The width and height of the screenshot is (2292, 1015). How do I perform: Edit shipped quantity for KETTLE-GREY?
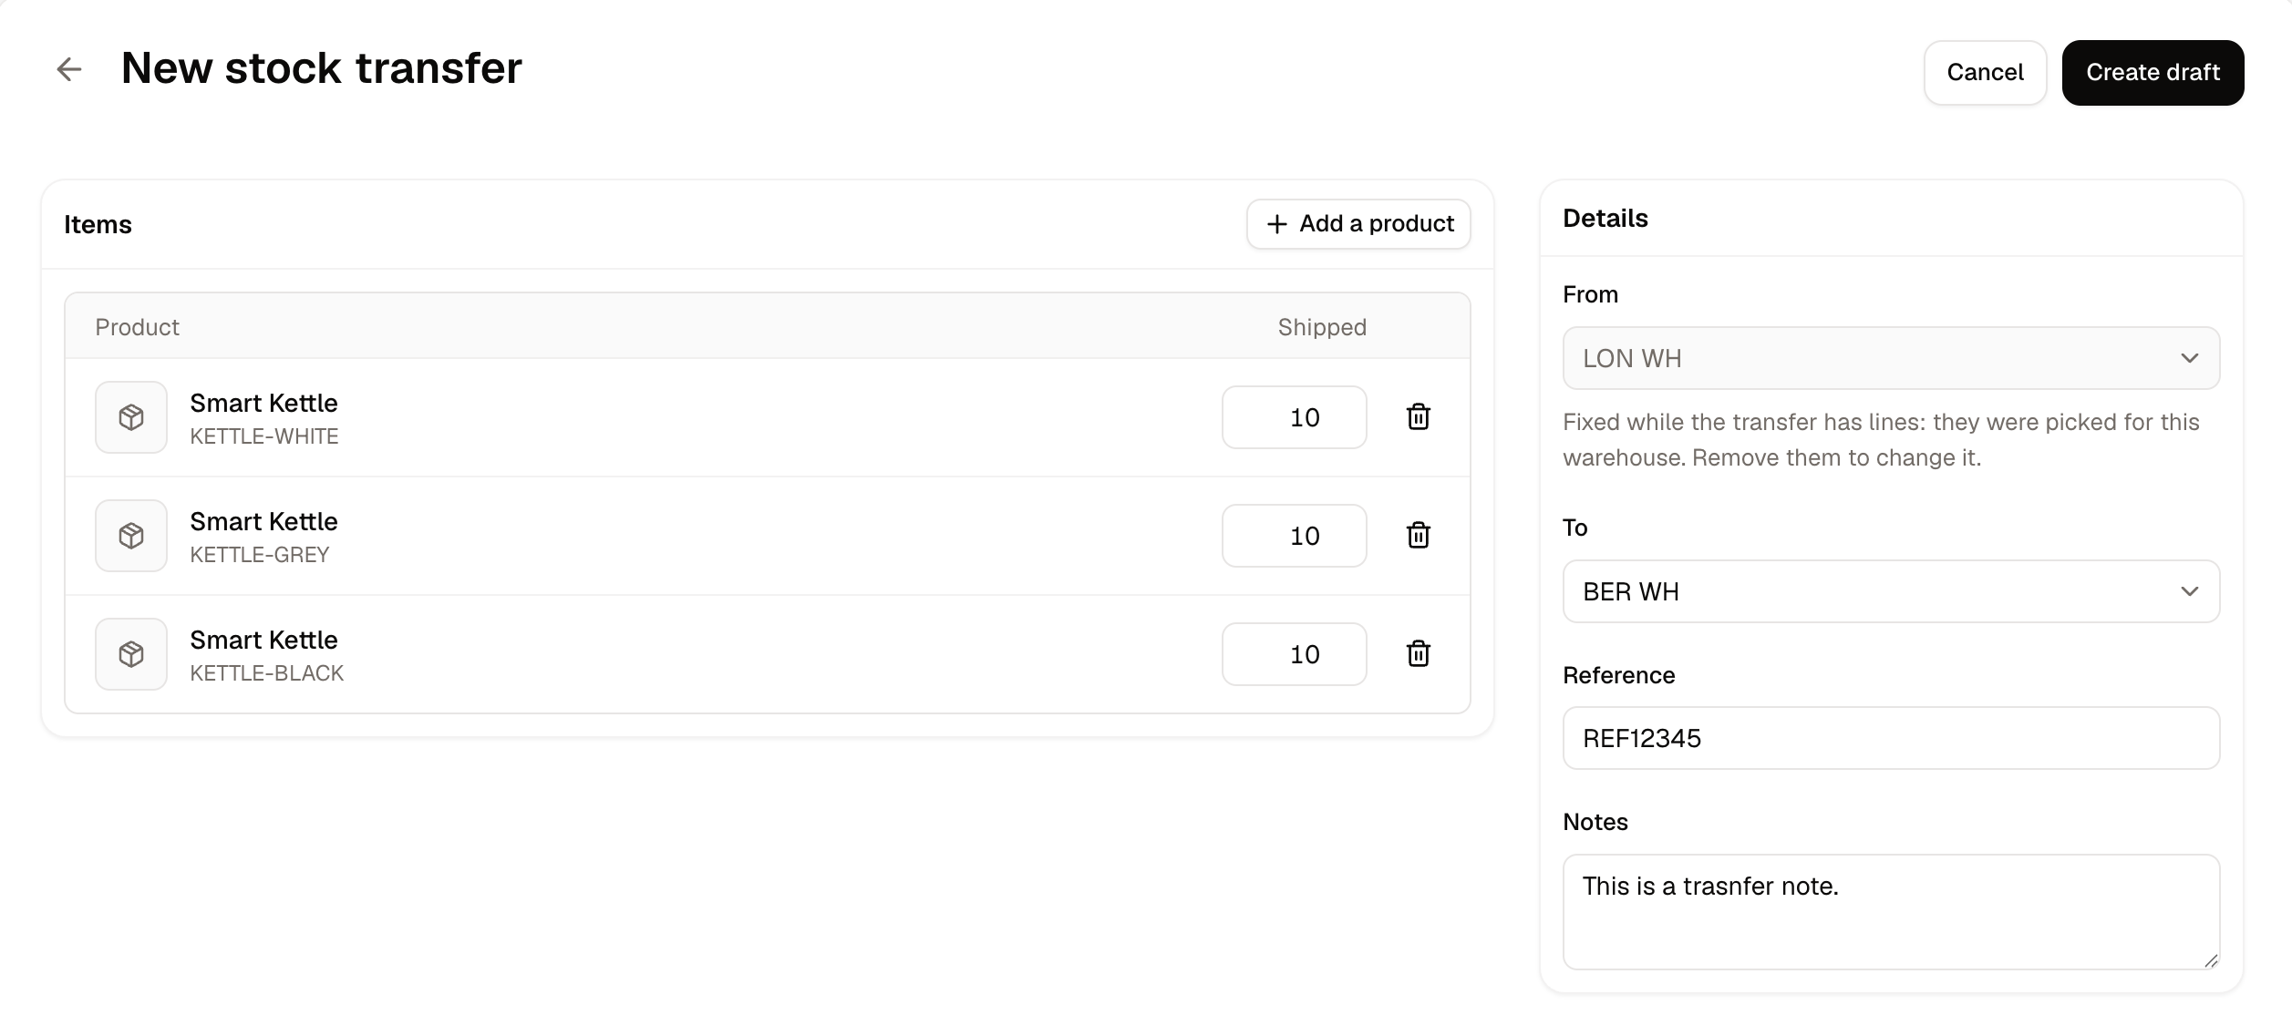click(1294, 536)
